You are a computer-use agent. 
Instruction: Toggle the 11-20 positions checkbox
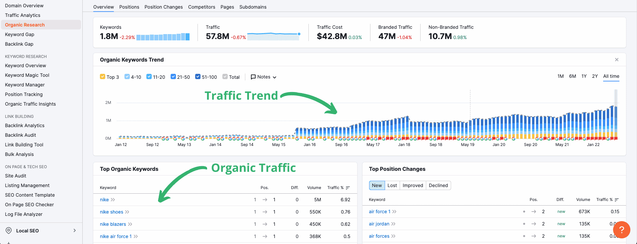[149, 76]
